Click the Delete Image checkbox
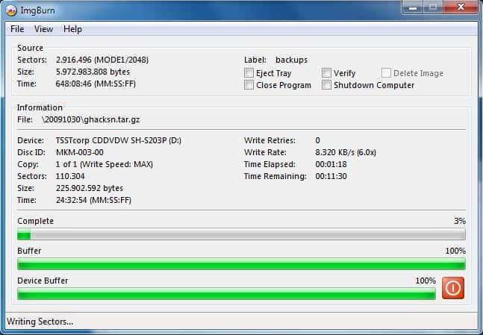 [387, 73]
